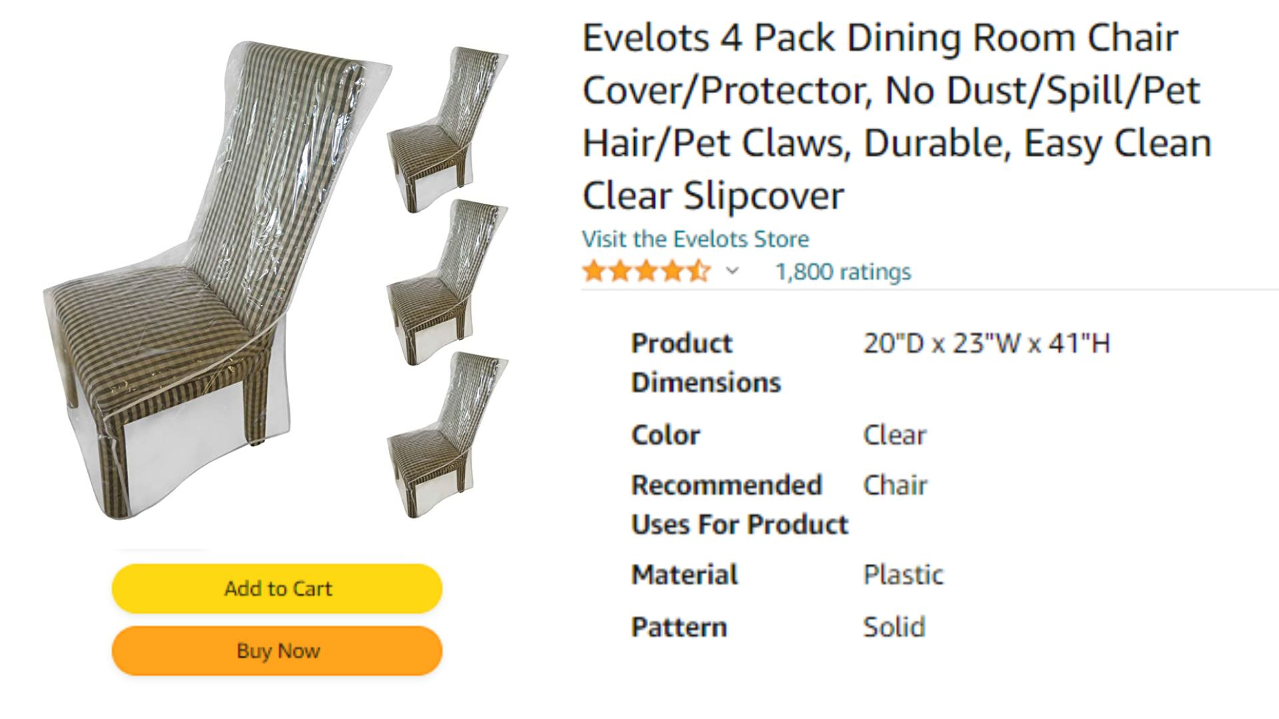Image resolution: width=1279 pixels, height=719 pixels.
Task: Select the middle small chair thumbnail
Action: [447, 282]
